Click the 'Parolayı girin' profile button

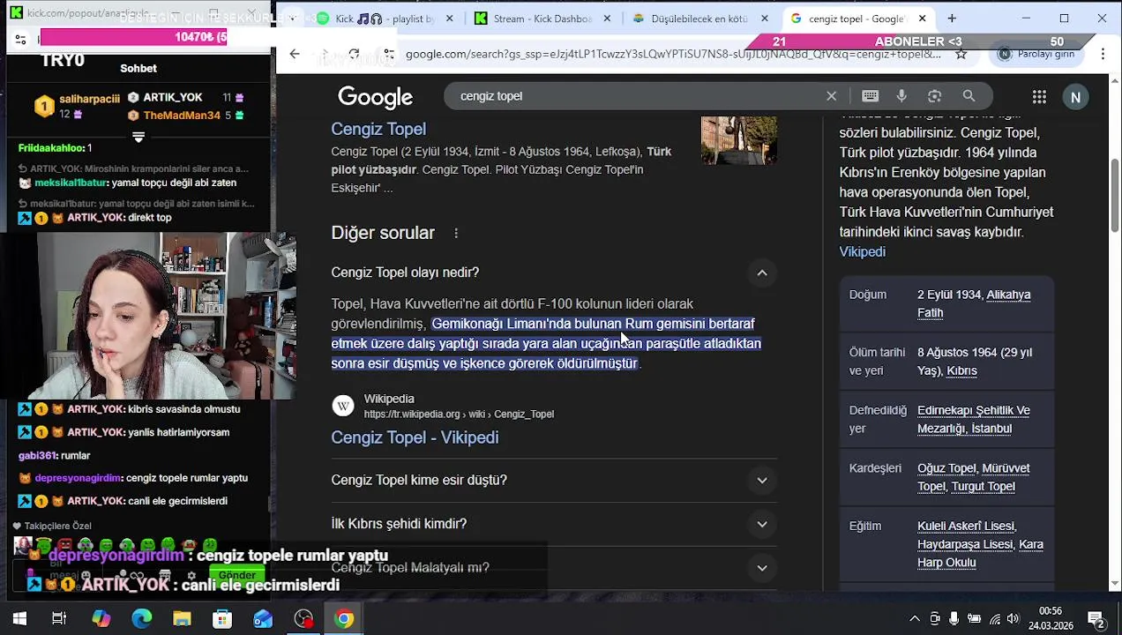coord(1037,54)
